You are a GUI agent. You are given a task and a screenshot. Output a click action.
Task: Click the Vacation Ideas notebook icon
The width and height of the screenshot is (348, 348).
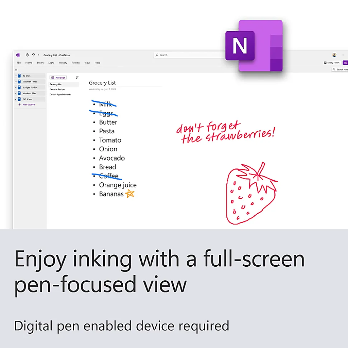pos(19,82)
